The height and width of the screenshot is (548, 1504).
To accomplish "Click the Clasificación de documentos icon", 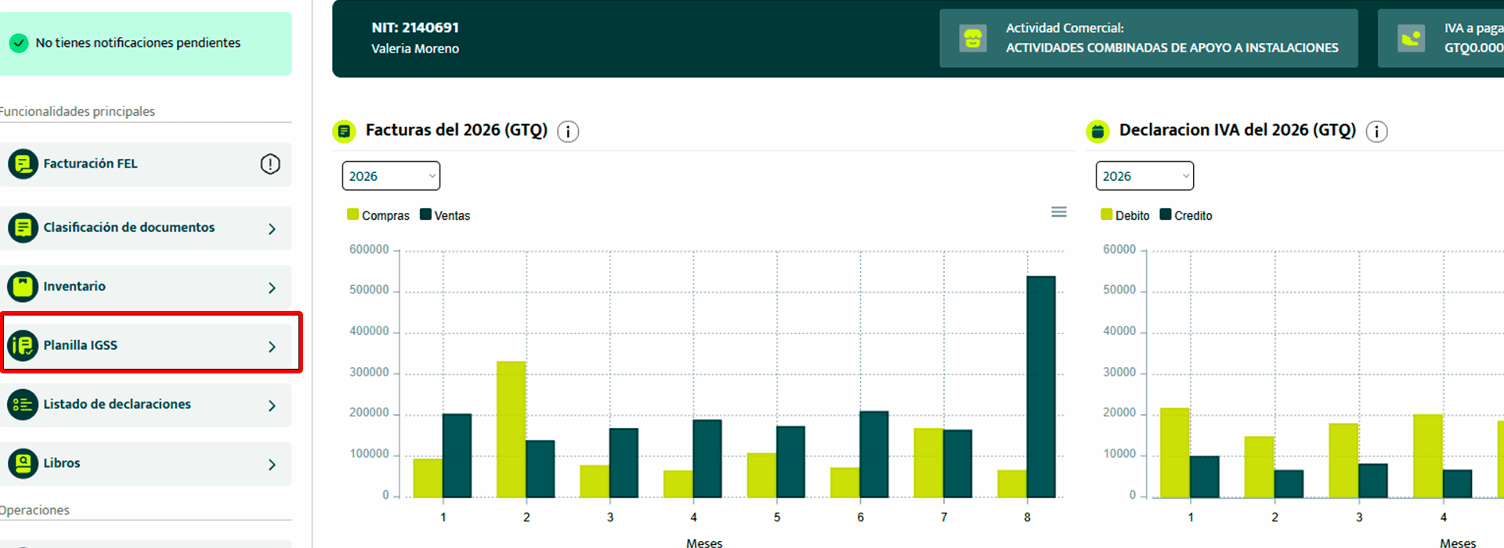I will 23,228.
